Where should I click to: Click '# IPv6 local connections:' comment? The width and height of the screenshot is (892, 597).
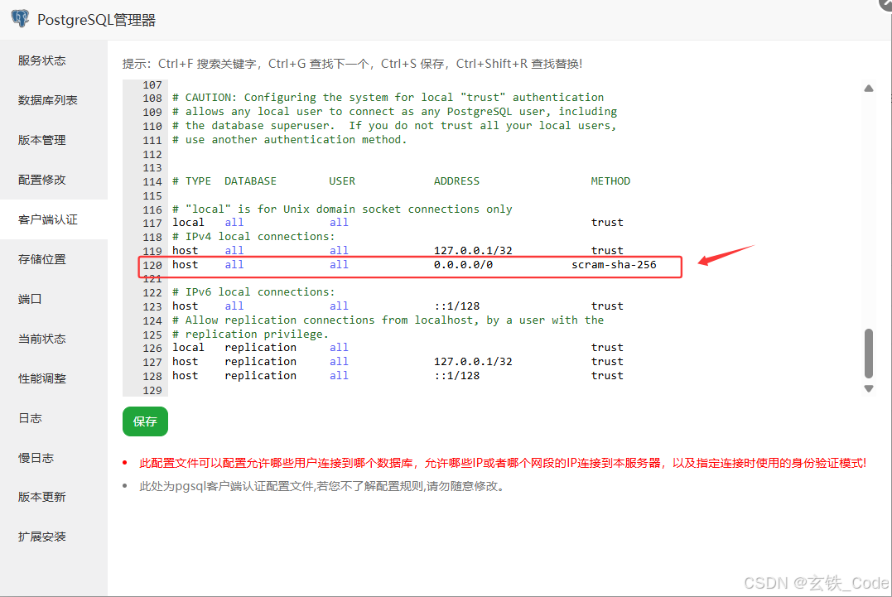pos(253,291)
